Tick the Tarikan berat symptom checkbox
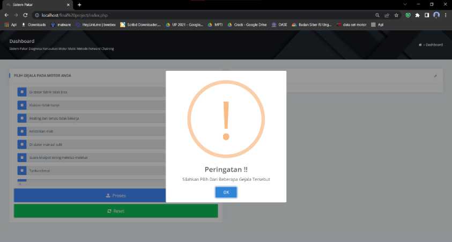 (22, 171)
